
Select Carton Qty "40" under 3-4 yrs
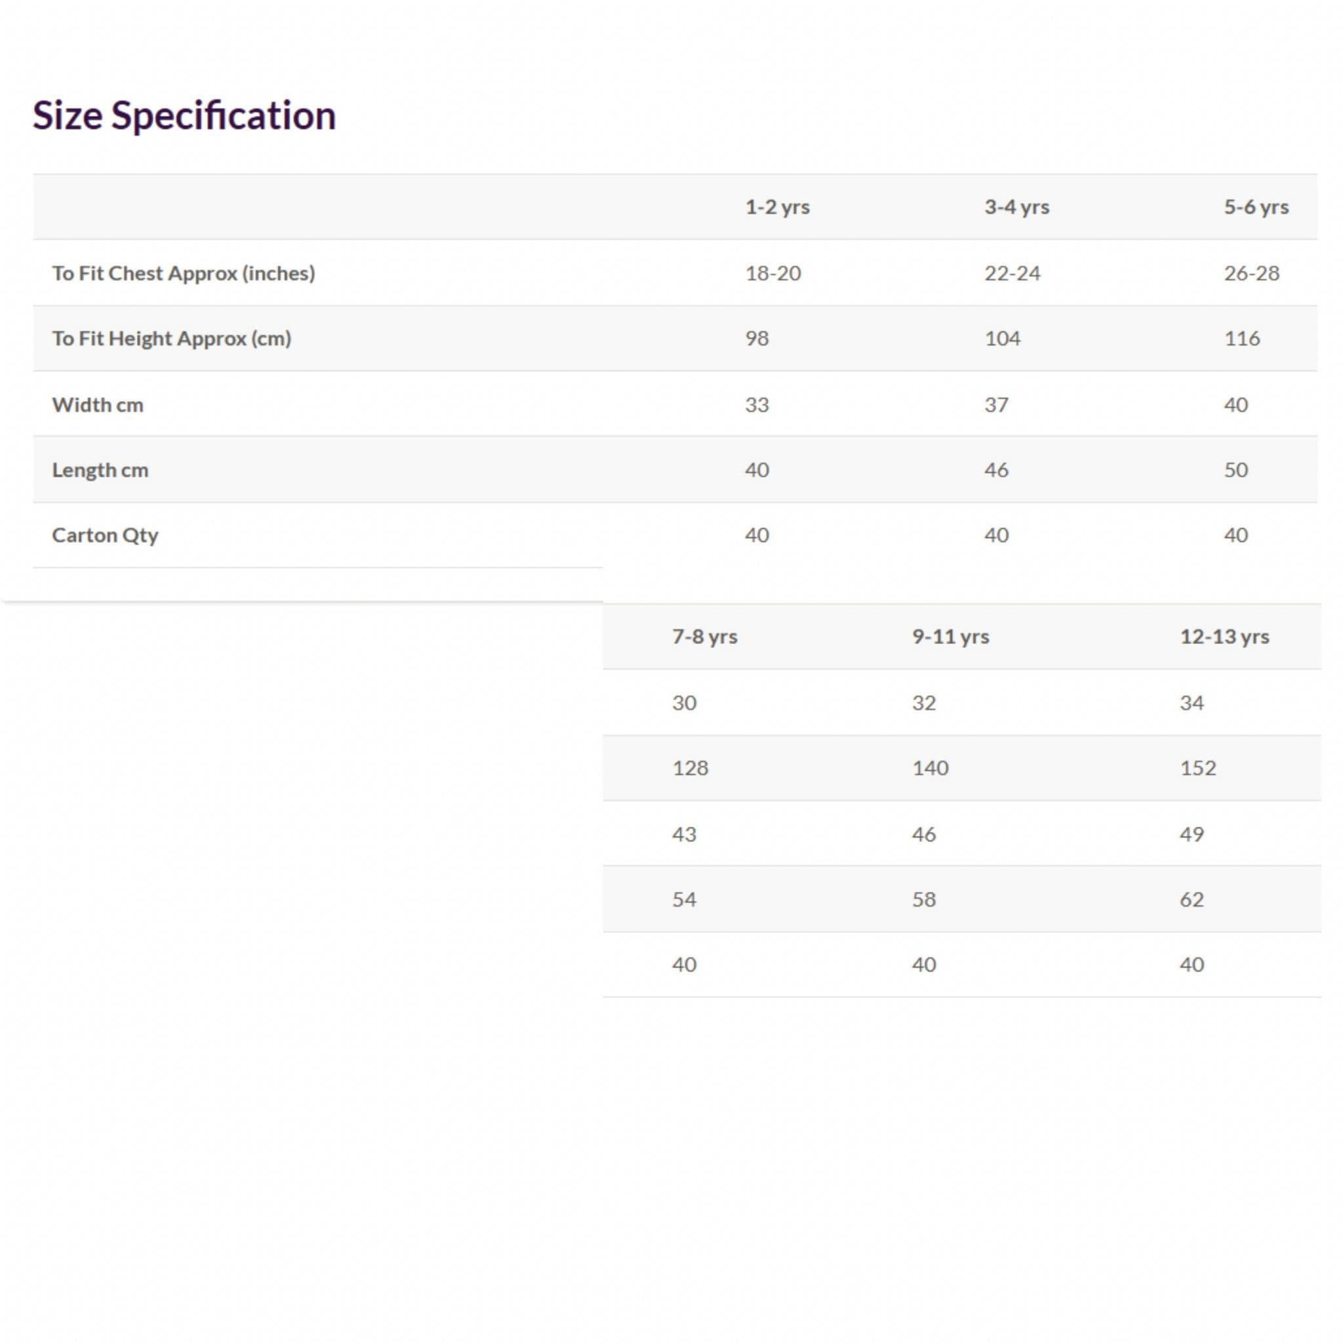(996, 535)
